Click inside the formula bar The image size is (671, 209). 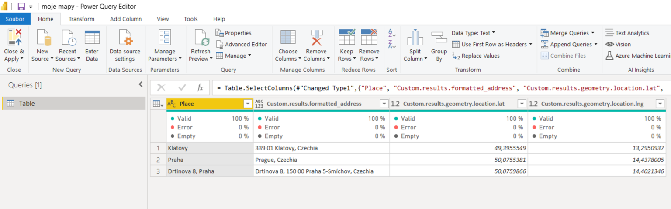click(x=441, y=88)
